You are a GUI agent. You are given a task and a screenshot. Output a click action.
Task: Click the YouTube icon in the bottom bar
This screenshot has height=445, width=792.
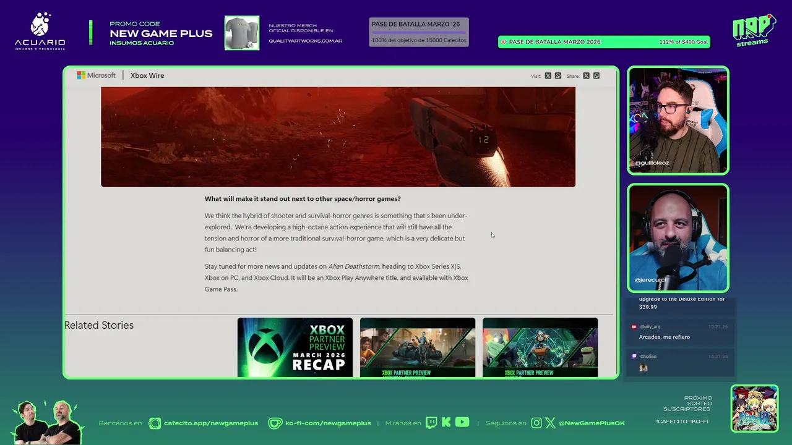click(462, 423)
